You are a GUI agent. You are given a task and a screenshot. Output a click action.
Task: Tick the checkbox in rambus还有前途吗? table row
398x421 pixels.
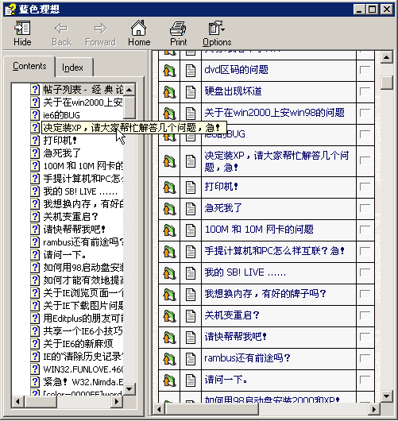[365, 358]
